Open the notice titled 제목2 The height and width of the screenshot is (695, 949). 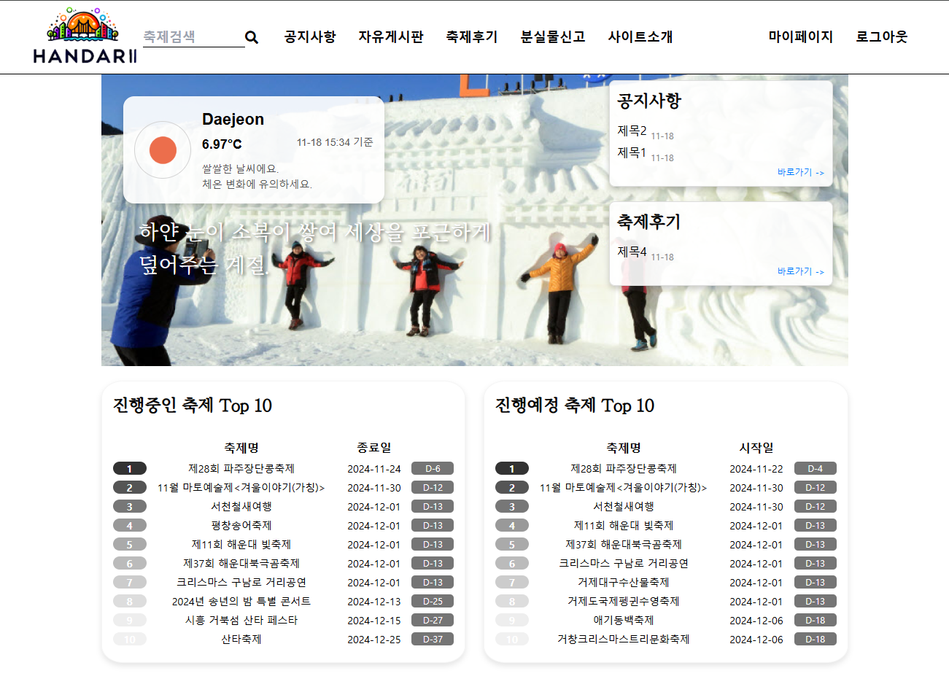click(x=632, y=131)
